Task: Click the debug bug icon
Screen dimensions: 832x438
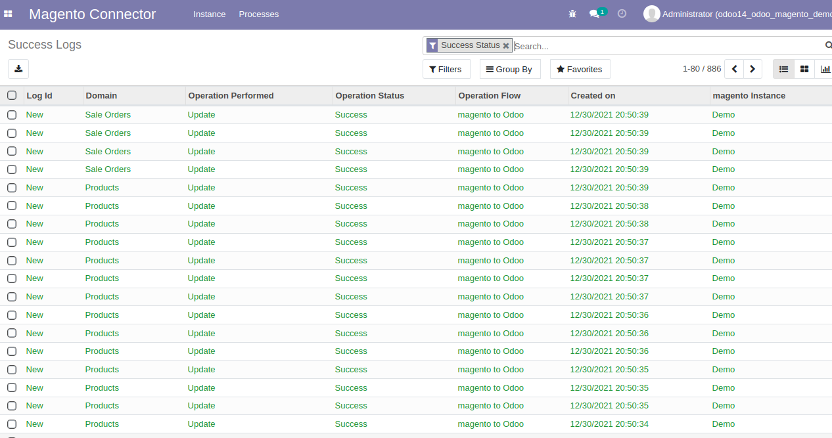Action: [x=572, y=14]
